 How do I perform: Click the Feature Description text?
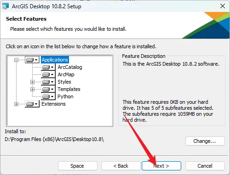144,56
